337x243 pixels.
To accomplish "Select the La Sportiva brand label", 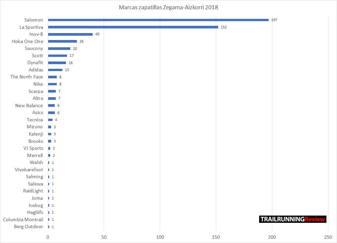I will point(31,27).
